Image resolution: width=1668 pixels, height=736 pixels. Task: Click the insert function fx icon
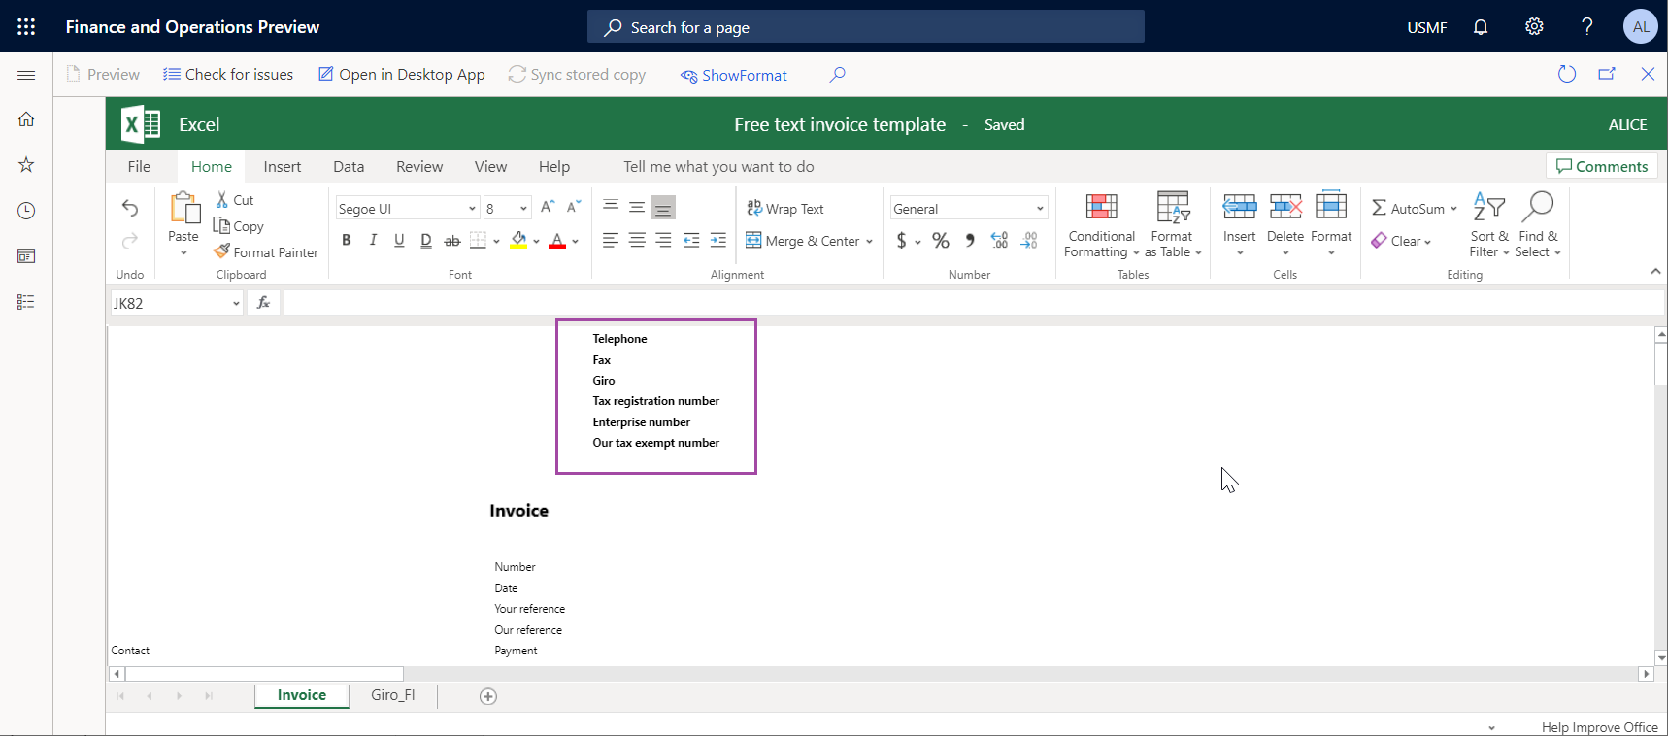pyautogui.click(x=263, y=303)
